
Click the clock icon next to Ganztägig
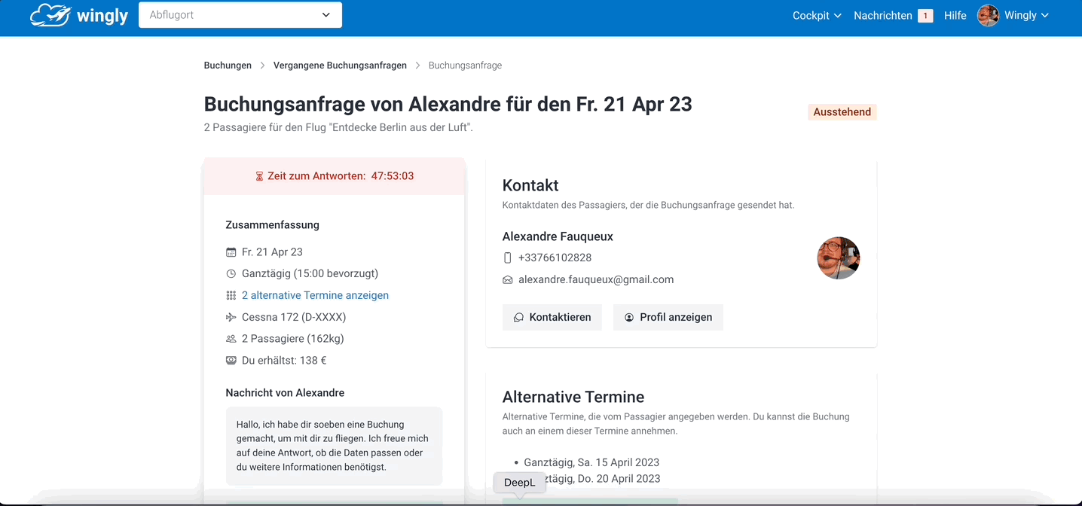tap(231, 274)
